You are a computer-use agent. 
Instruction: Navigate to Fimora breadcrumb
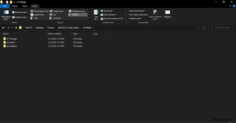[x=51, y=28]
